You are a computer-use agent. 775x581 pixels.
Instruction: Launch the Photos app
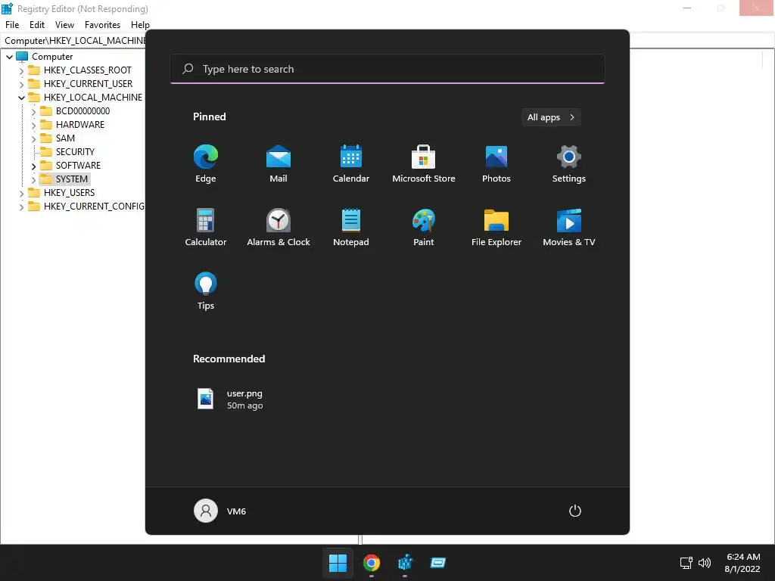pyautogui.click(x=496, y=164)
